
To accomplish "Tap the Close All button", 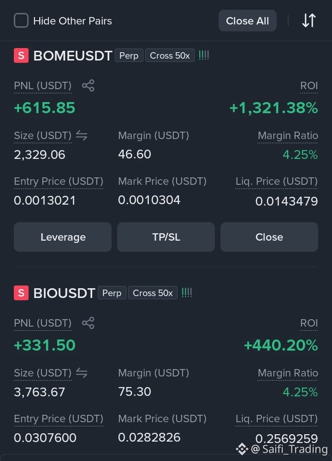I will pyautogui.click(x=248, y=21).
